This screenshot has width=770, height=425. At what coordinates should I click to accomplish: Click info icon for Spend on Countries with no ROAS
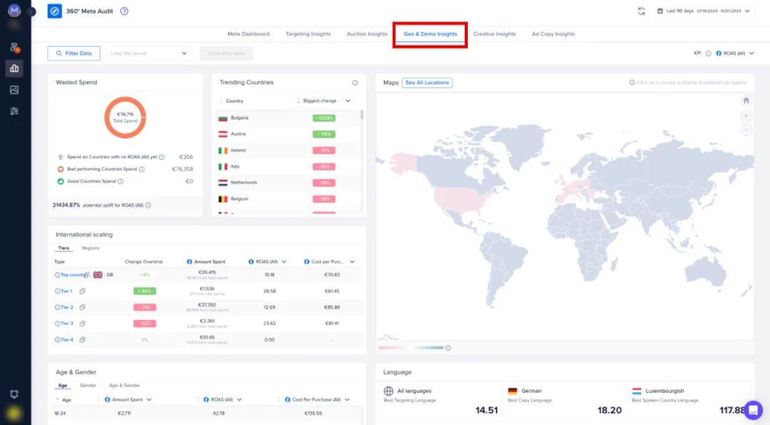[162, 157]
